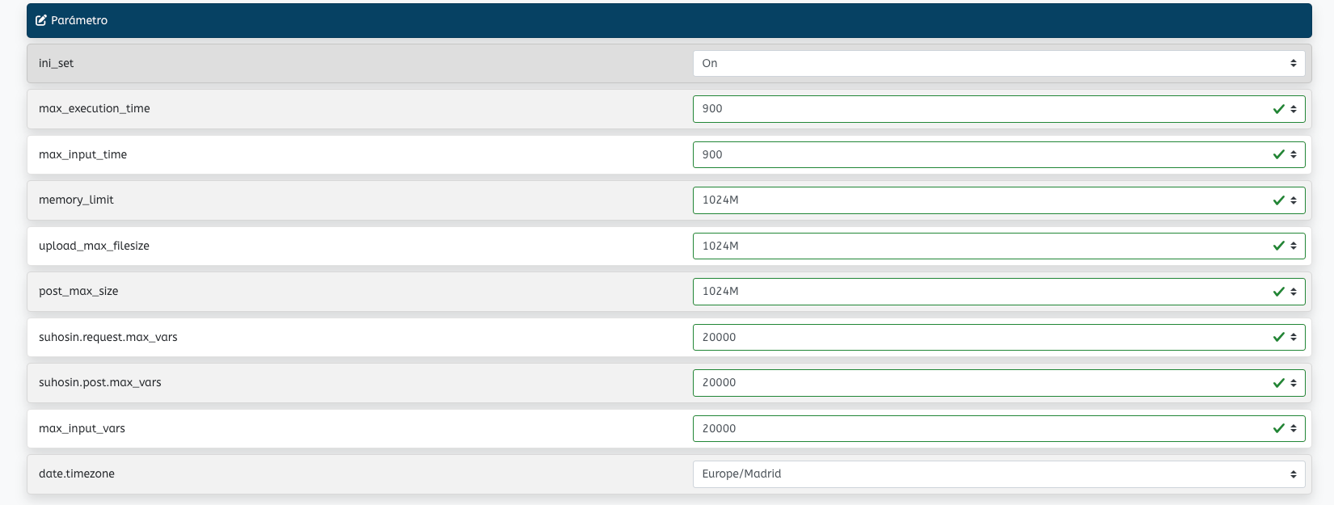Click the green checkmark in suhosin.request.max_vars field
This screenshot has width=1334, height=505.
(x=1279, y=337)
